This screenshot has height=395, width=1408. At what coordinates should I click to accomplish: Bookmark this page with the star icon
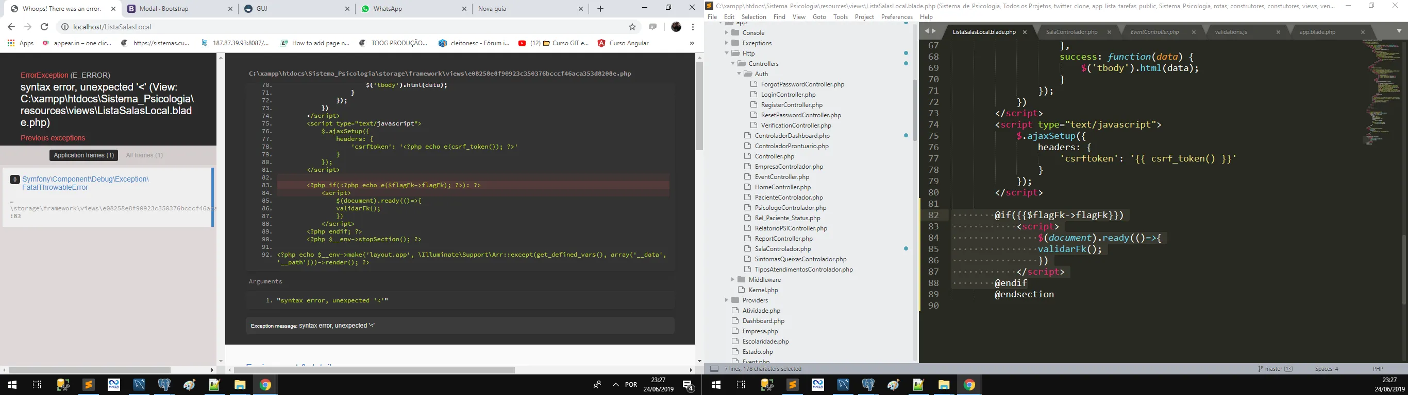(x=632, y=27)
